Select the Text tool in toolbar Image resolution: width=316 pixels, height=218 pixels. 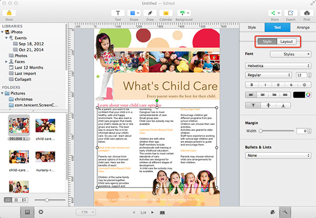pyautogui.click(x=118, y=13)
